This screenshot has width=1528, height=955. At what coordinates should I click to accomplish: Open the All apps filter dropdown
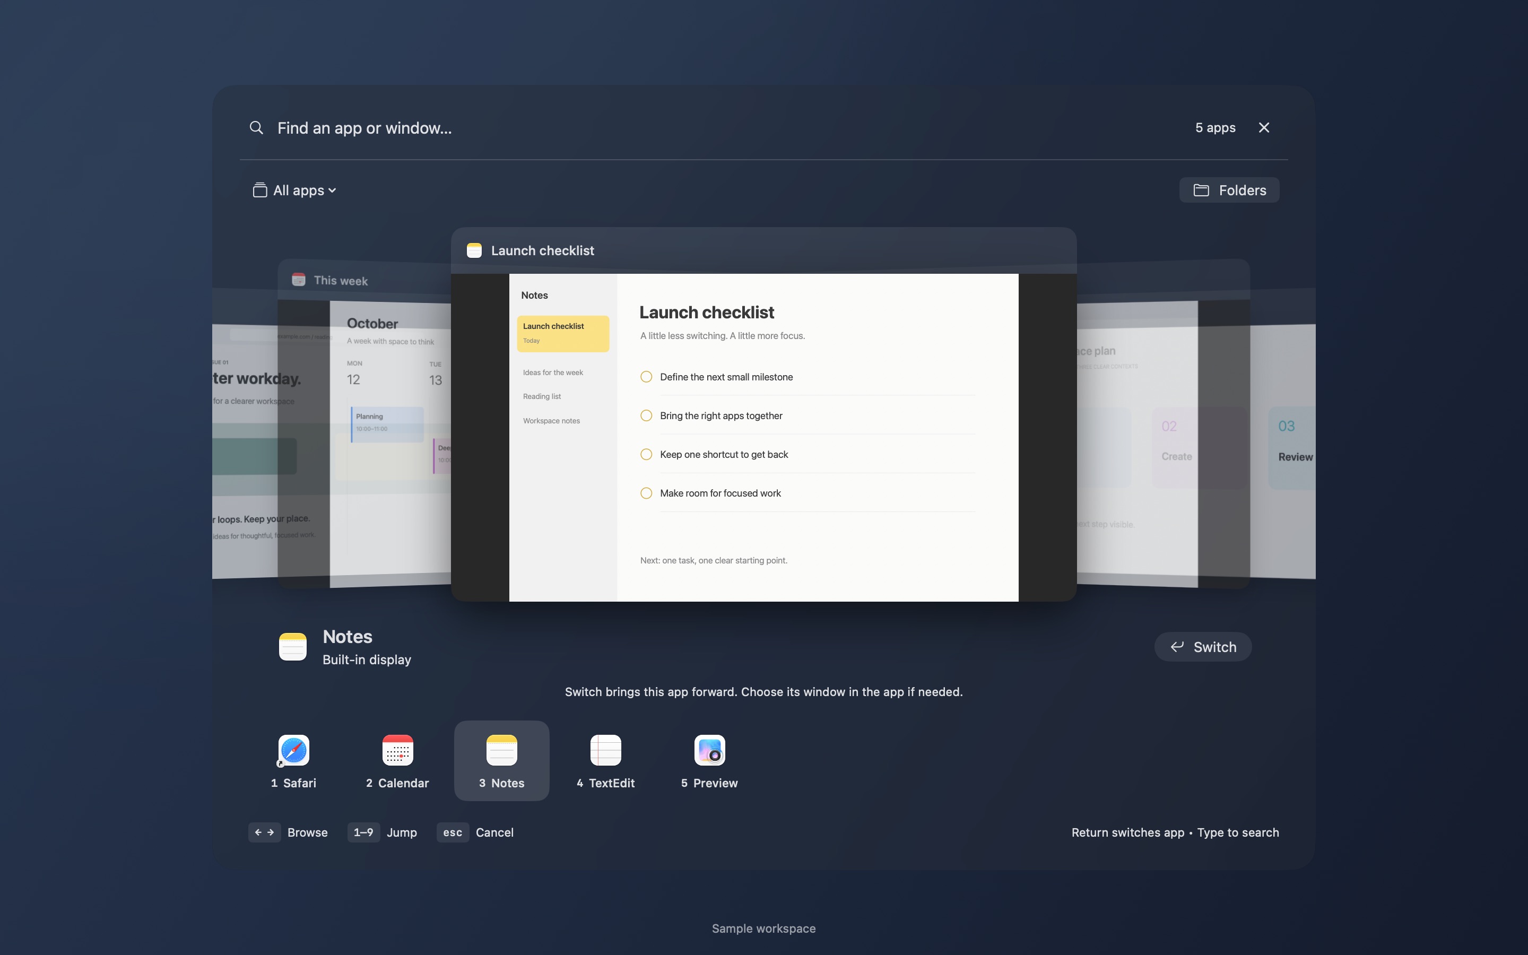point(294,190)
